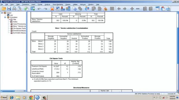The image size is (179, 100).
Task: Open the Recall recent dialogs icon
Action: [x=33, y=9]
